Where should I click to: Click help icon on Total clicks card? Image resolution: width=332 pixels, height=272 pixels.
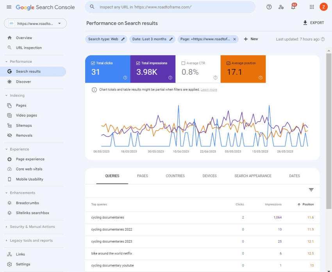(125, 78)
